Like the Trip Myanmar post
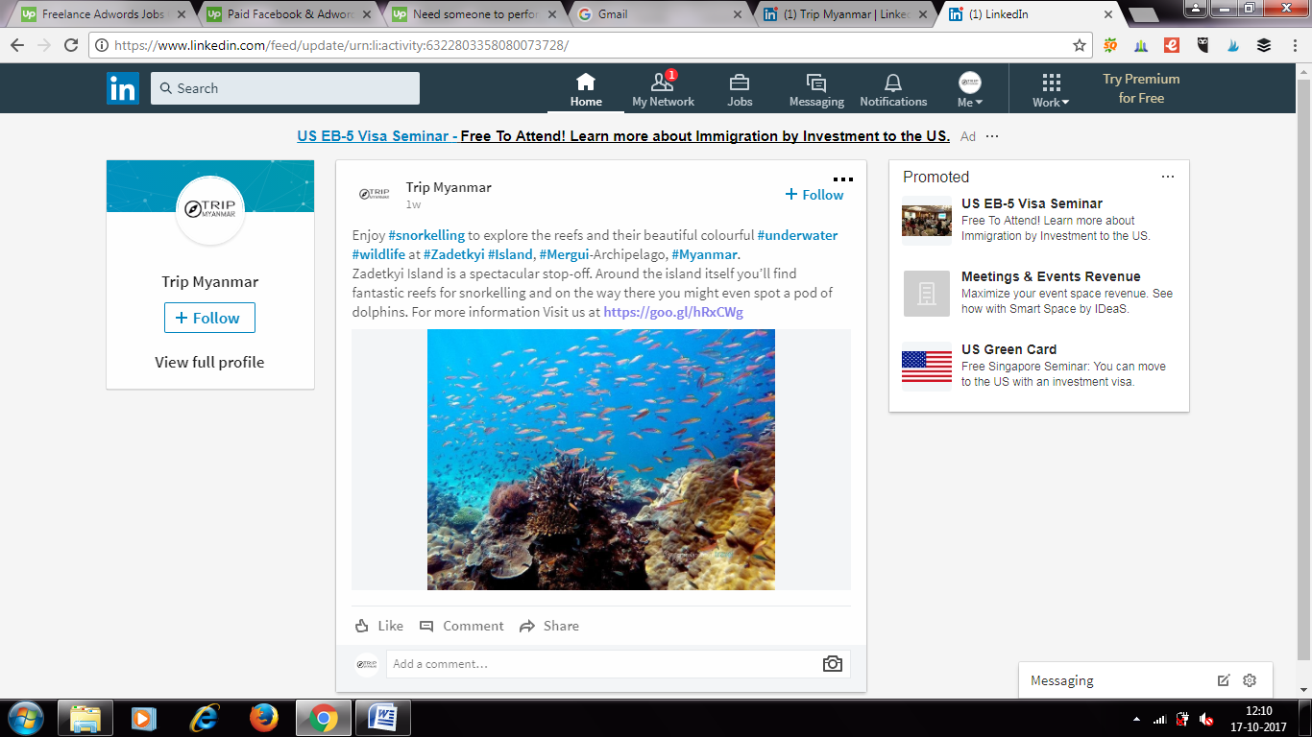 coord(379,626)
